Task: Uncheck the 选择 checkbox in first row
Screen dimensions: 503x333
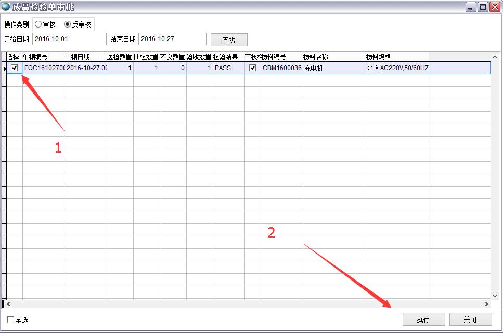Action: 15,68
